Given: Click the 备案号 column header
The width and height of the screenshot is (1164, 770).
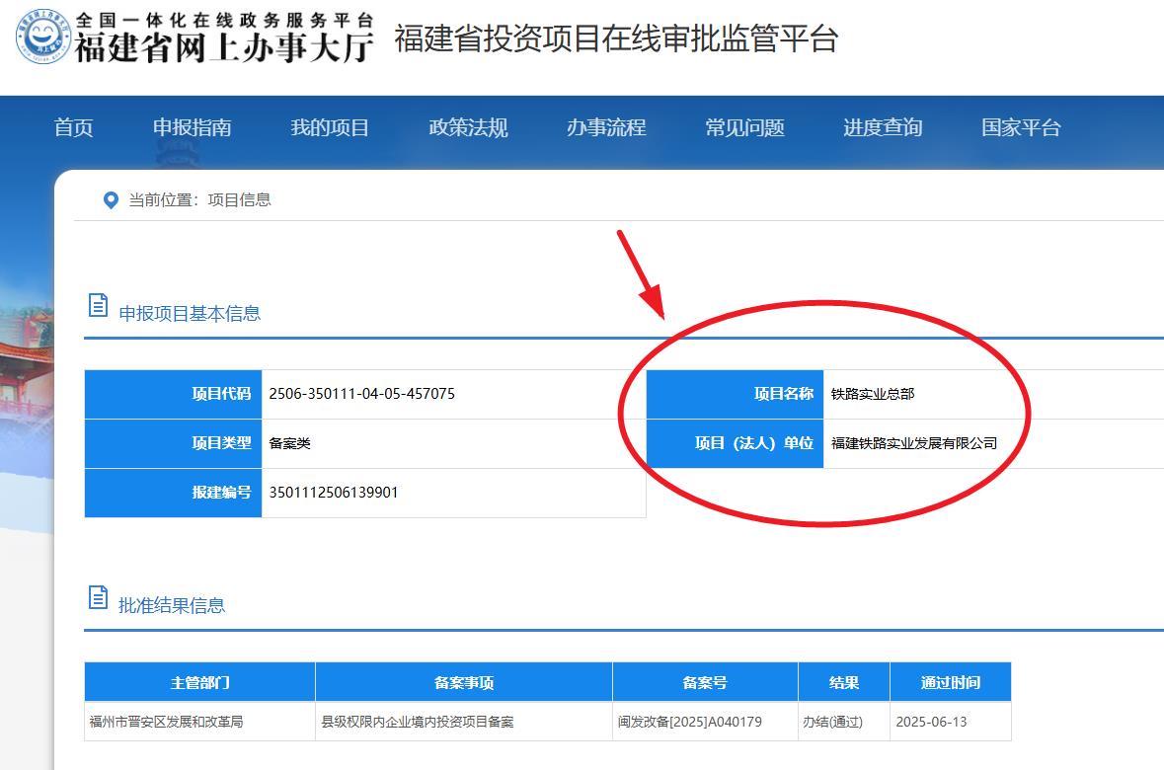Looking at the screenshot, I should point(705,682).
